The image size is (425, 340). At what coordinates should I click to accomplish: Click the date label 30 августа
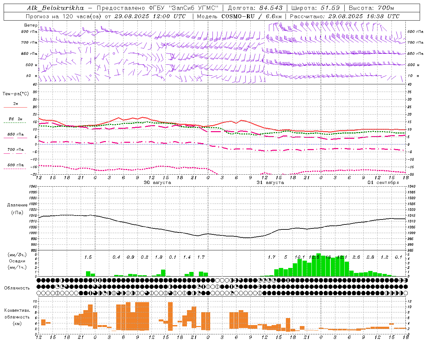click(x=157, y=183)
